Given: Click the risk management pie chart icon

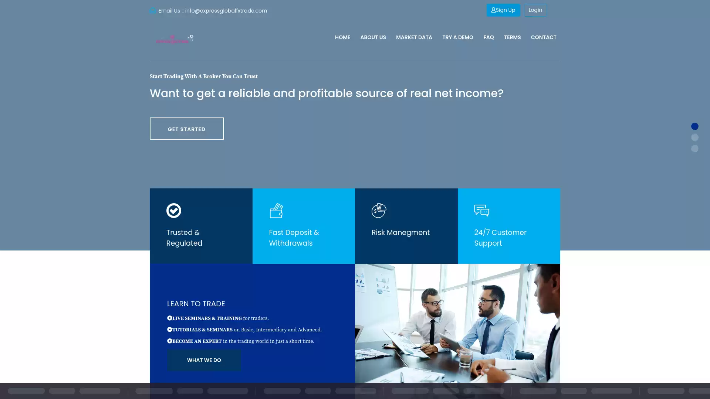Looking at the screenshot, I should (x=379, y=211).
